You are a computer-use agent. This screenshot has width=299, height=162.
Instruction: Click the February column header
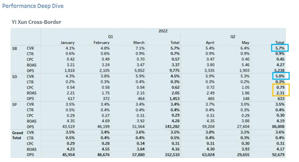pos(101,43)
